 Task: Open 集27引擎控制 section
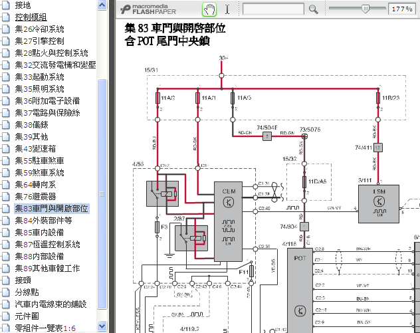[x=39, y=41]
